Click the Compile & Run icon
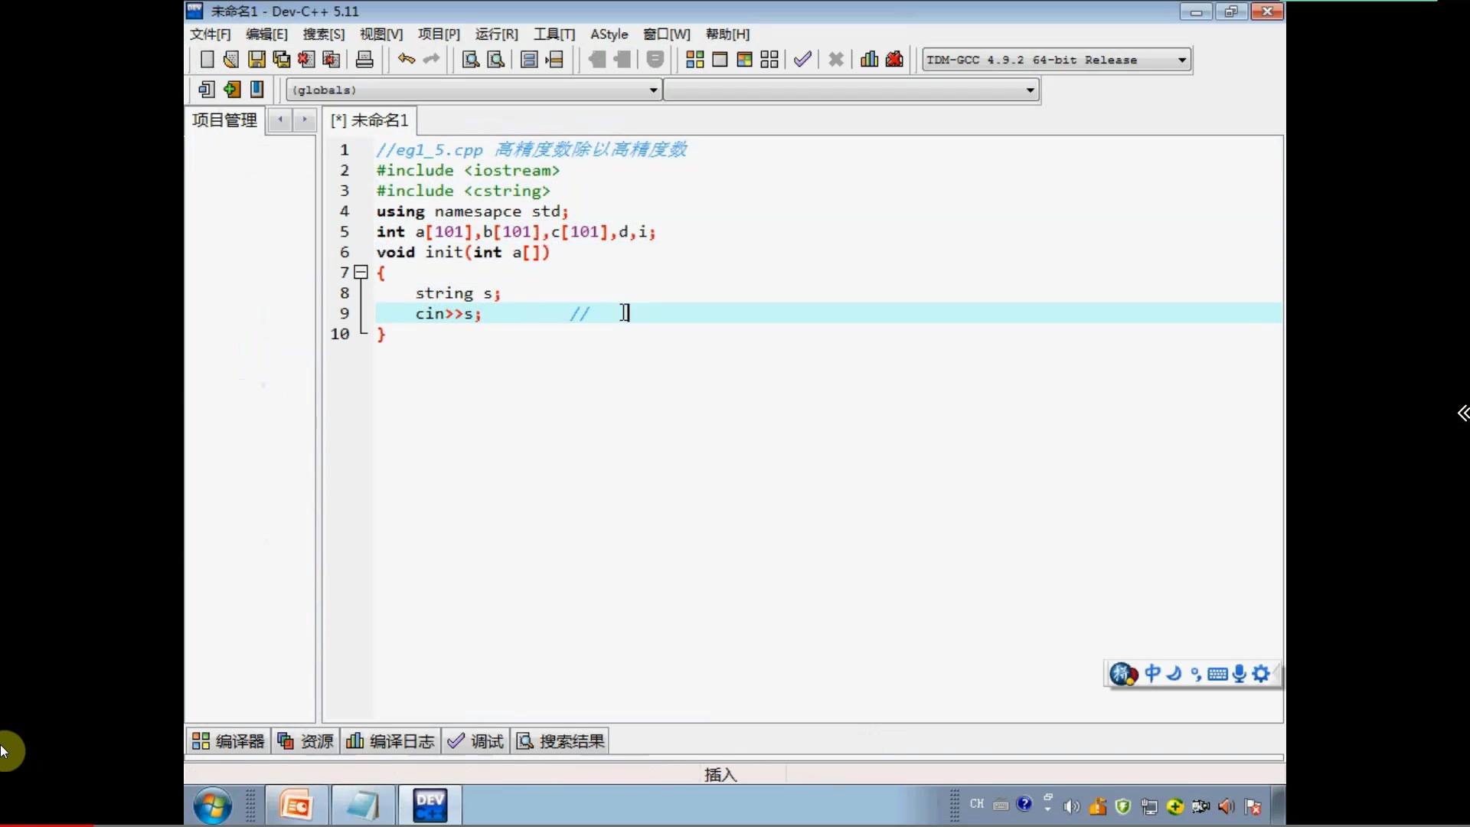Image resolution: width=1470 pixels, height=827 pixels. (x=744, y=60)
